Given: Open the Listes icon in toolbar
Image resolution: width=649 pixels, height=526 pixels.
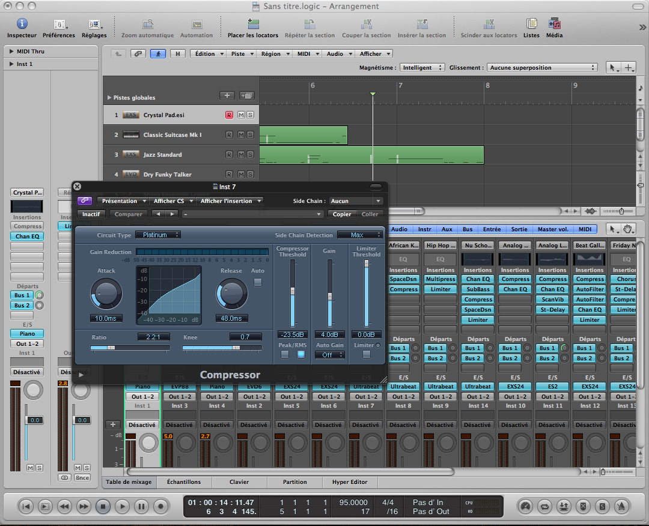Looking at the screenshot, I should click(x=531, y=25).
